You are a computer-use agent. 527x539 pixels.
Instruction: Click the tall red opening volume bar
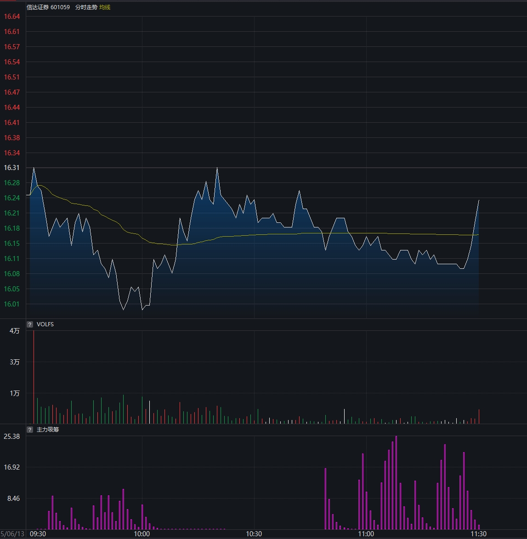click(34, 377)
